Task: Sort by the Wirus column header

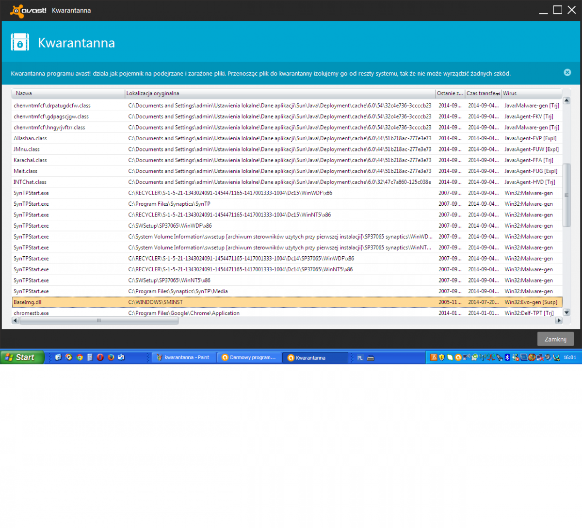Action: [532, 93]
